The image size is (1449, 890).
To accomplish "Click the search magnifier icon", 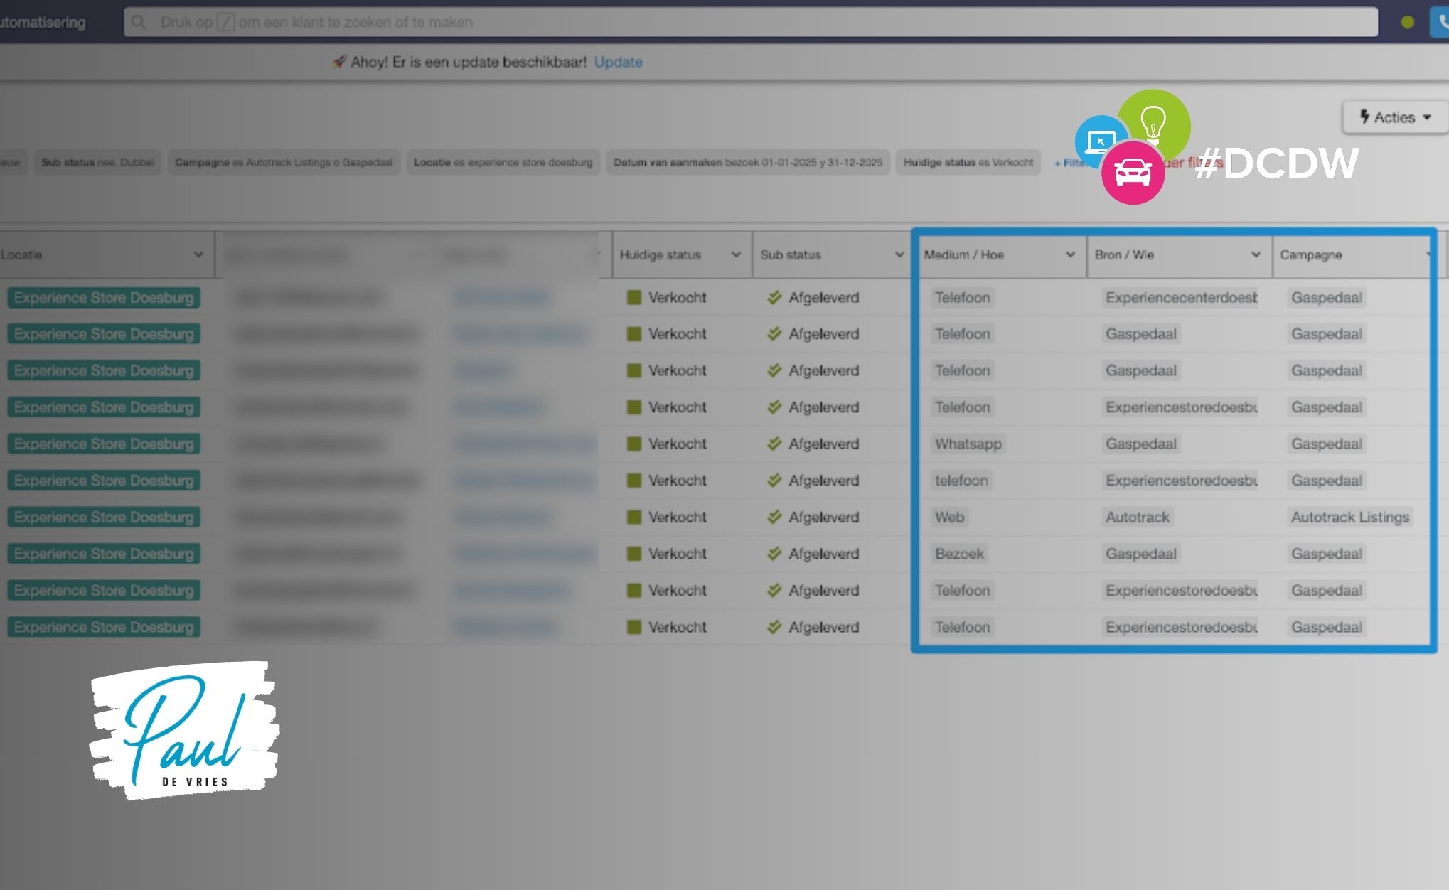I will 139,23.
